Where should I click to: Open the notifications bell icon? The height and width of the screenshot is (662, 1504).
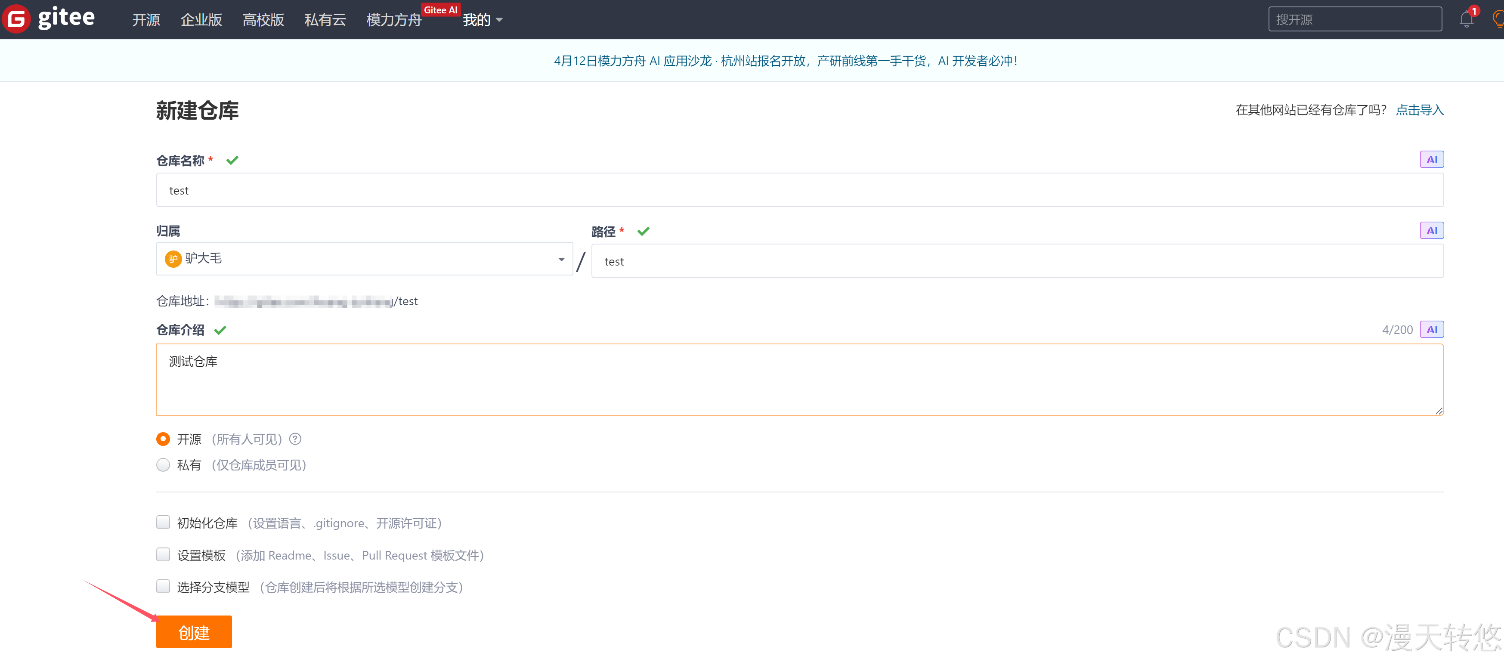[x=1466, y=19]
